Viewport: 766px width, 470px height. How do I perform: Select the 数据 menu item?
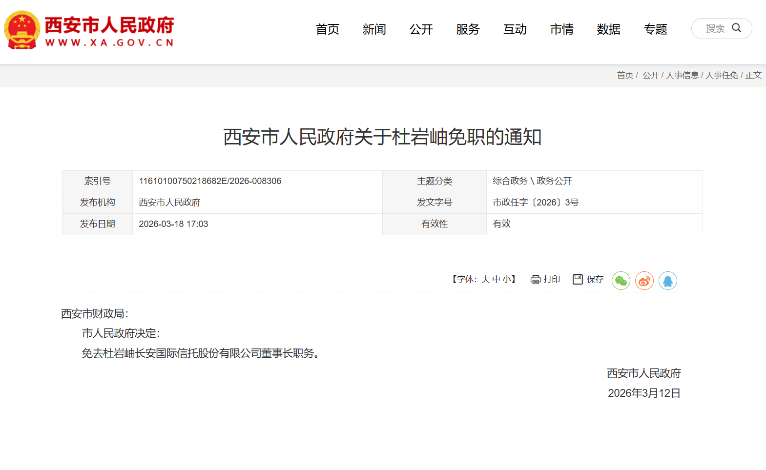[608, 29]
